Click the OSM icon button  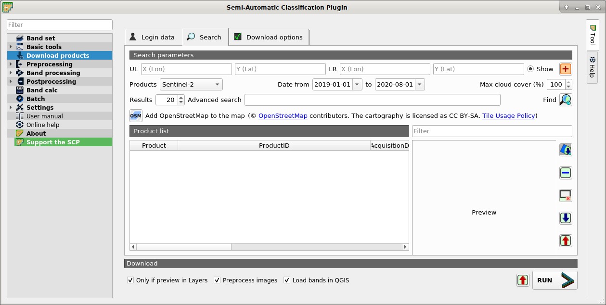point(136,115)
